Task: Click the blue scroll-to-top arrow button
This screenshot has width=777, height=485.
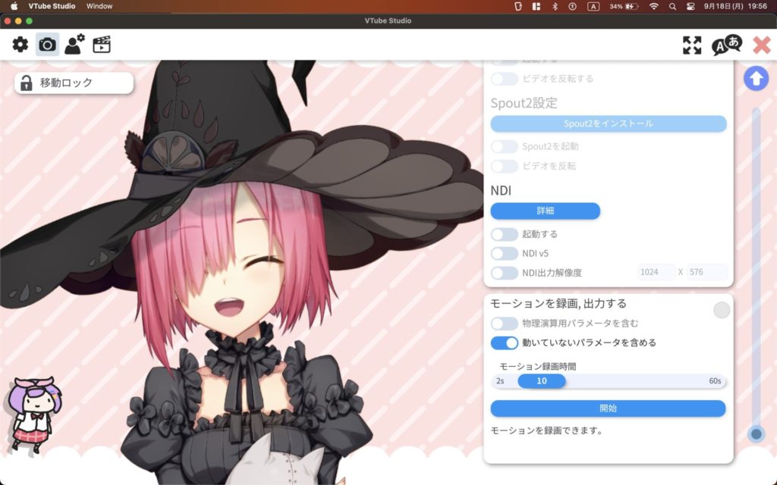Action: 755,78
